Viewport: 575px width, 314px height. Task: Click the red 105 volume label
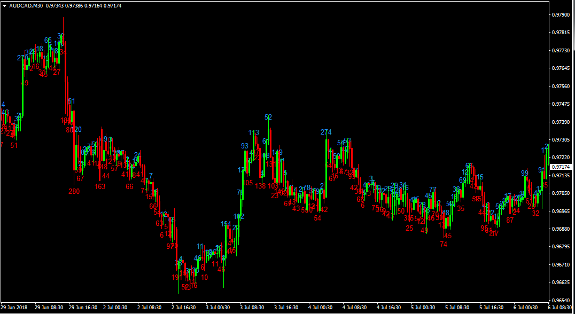[x=247, y=183]
